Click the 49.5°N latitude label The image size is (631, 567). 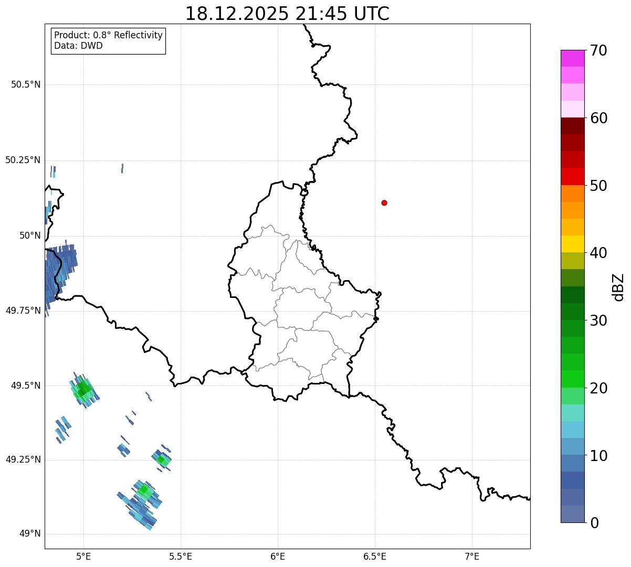(x=26, y=386)
